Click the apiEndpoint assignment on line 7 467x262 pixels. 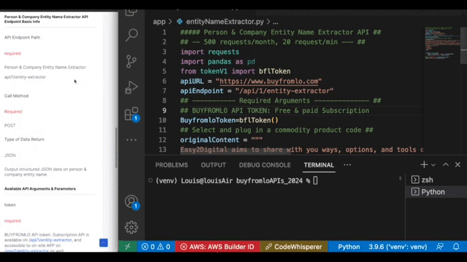[257, 91]
